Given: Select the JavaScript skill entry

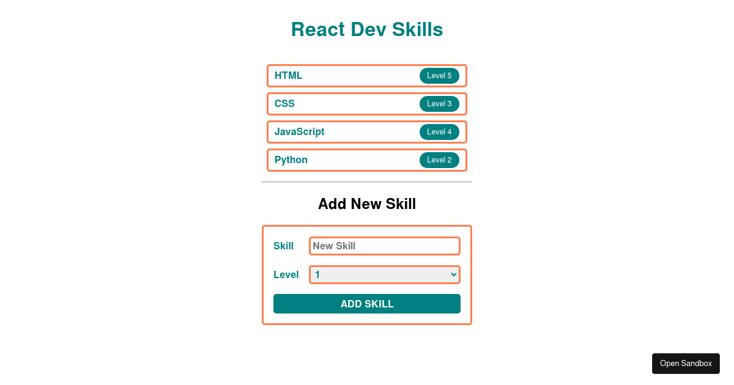Looking at the screenshot, I should [367, 131].
